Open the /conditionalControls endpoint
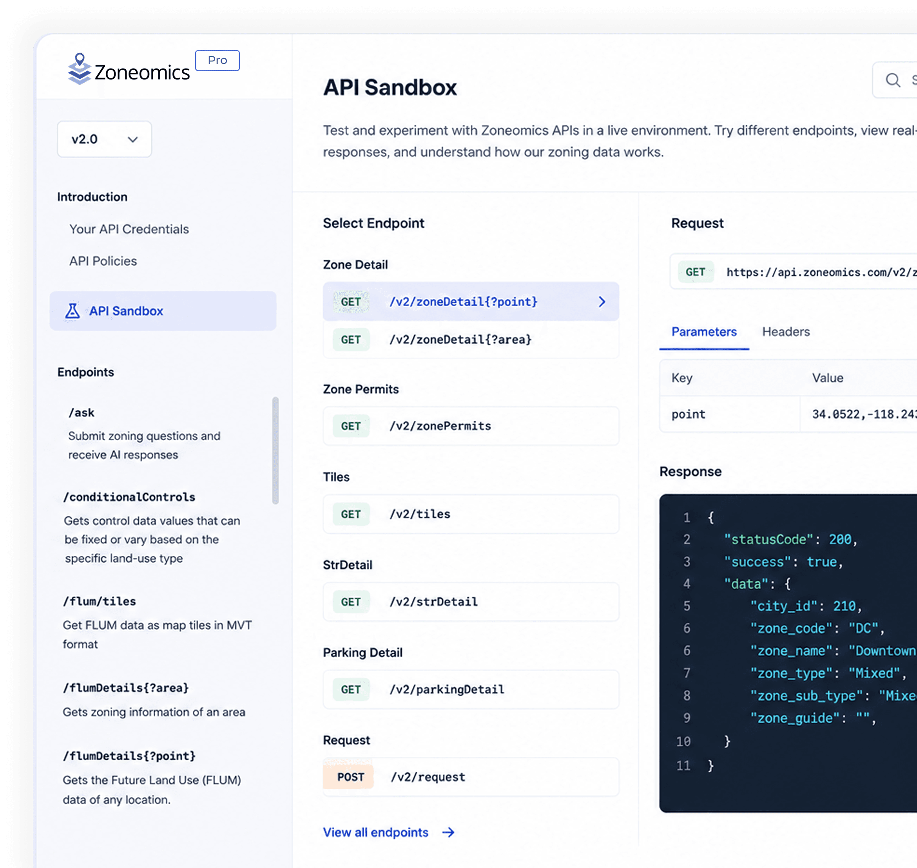Viewport: 917px width, 868px height. click(x=129, y=497)
